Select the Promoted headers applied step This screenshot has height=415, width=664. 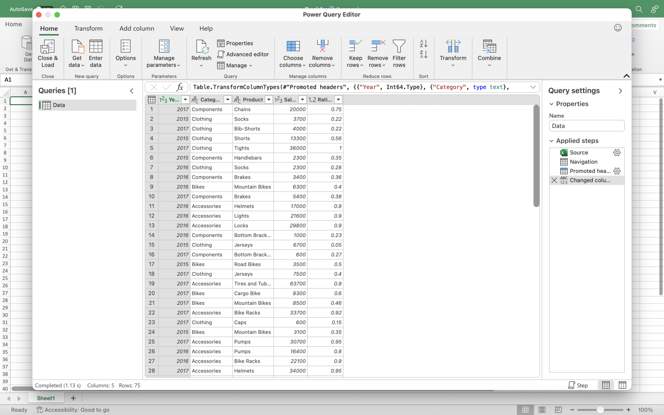tap(589, 171)
